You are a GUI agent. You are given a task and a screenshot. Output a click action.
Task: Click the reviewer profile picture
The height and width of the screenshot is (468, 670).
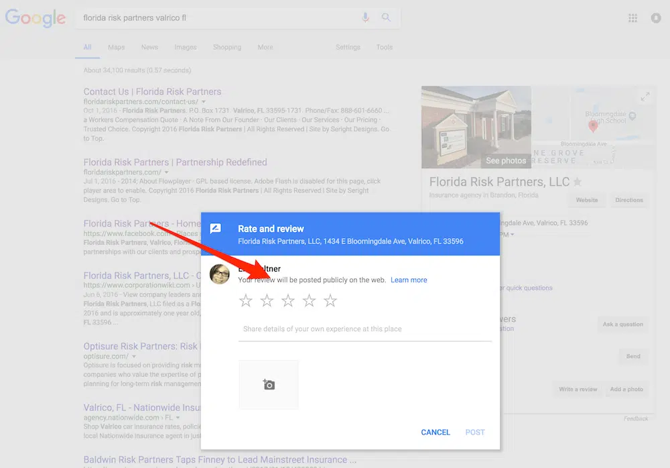[220, 274]
